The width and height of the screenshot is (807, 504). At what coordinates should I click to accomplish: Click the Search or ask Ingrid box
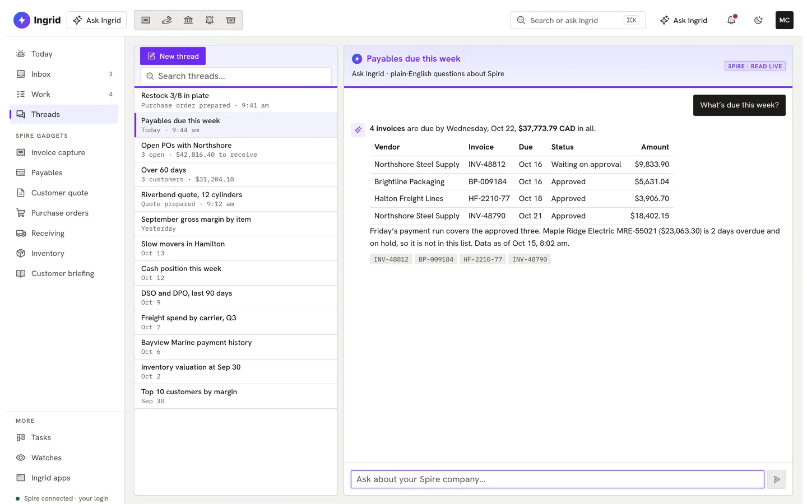[x=578, y=20]
